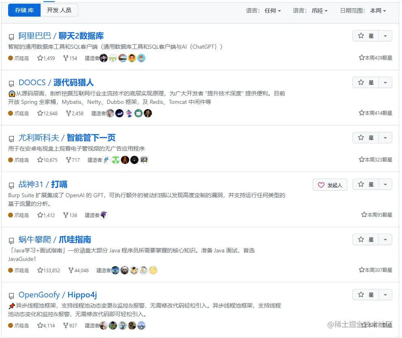Open the Hippo4j repository link

(82, 295)
